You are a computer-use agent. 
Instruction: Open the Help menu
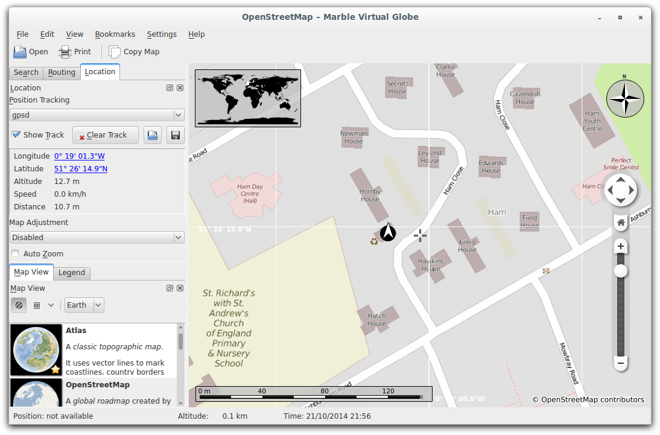196,34
